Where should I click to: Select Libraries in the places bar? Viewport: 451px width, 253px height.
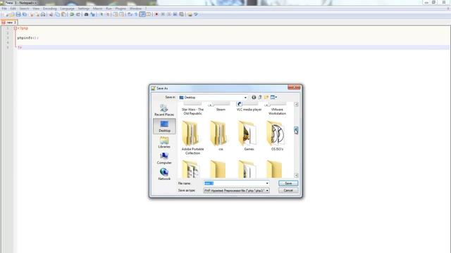point(164,142)
